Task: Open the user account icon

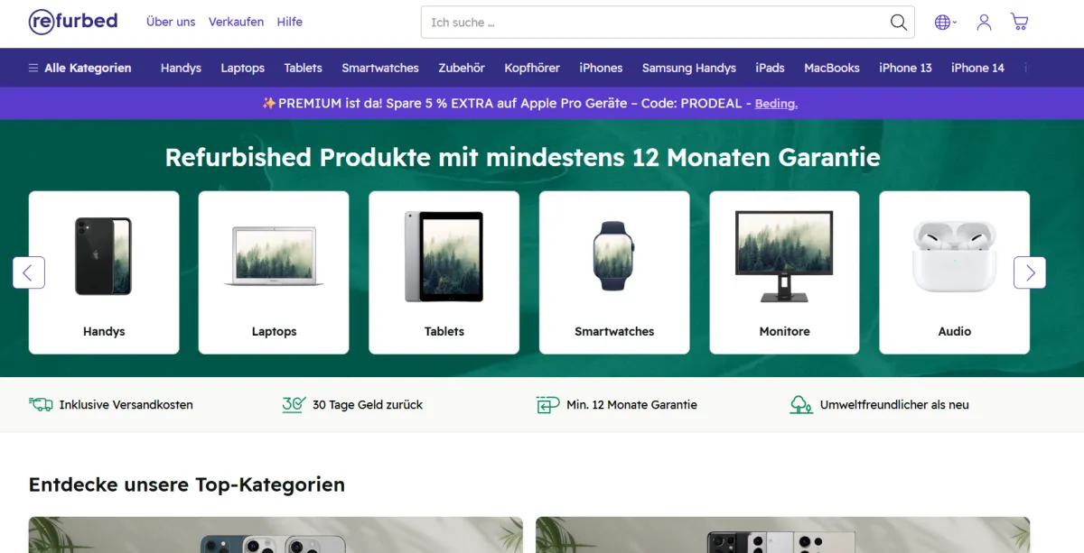Action: [x=984, y=23]
